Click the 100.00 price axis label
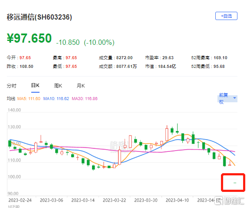 [x=14, y=177]
